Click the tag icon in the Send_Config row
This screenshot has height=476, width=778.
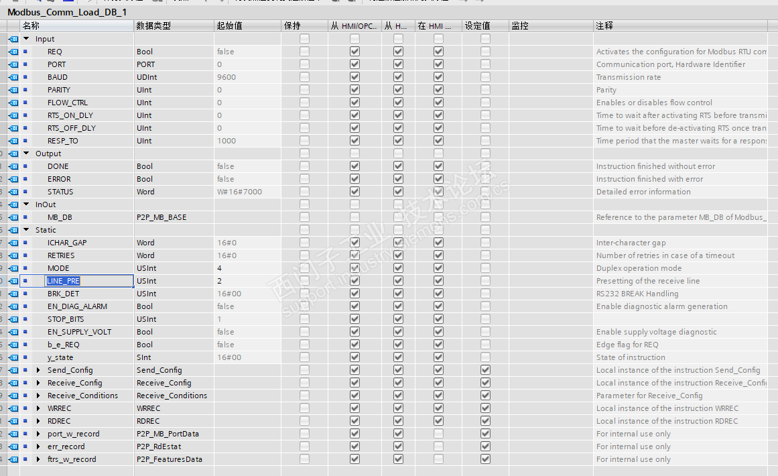tap(13, 370)
